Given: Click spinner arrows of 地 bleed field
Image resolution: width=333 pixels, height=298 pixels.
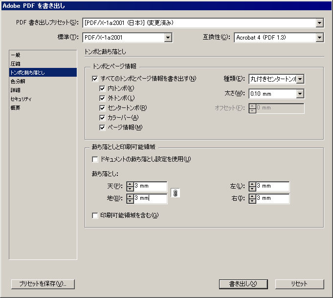Looking at the screenshot, I should (130, 198).
